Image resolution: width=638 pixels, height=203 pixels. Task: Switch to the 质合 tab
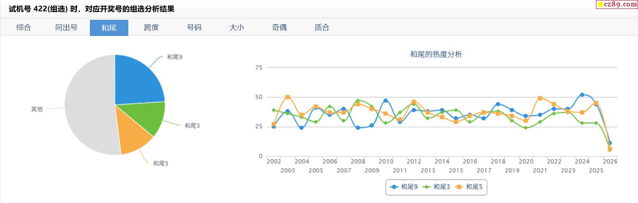tap(322, 27)
